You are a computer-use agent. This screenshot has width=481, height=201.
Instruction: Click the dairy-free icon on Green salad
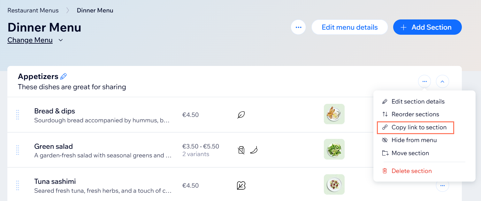tap(241, 150)
